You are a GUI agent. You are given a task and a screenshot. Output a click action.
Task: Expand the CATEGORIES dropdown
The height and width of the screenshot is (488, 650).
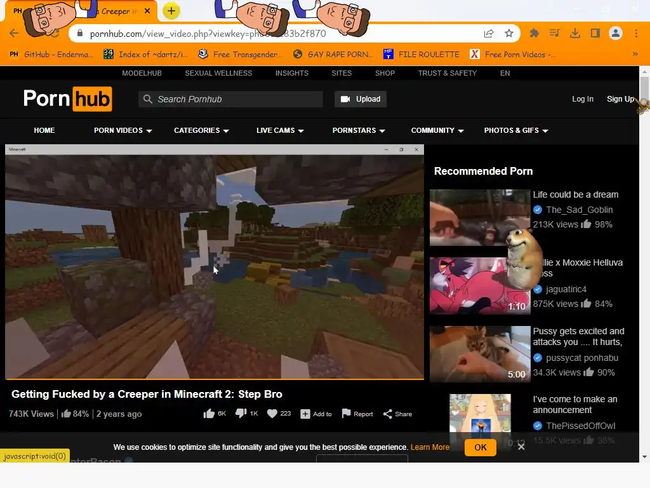coord(201,130)
